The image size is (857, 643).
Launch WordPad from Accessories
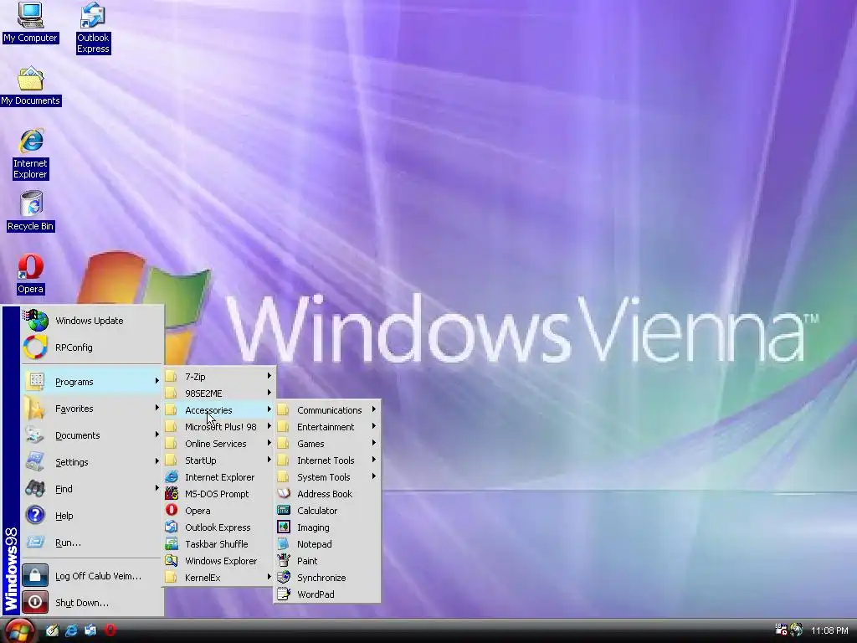tap(327, 594)
